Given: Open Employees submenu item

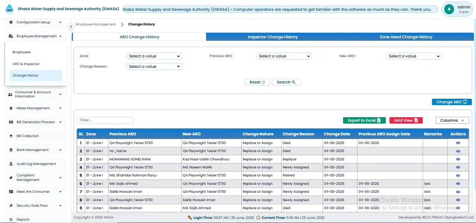Looking at the screenshot, I should tap(22, 52).
